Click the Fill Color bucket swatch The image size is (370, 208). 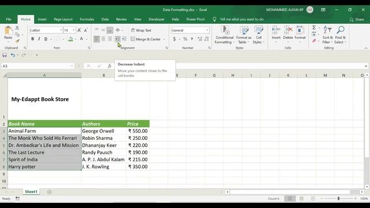(71, 39)
